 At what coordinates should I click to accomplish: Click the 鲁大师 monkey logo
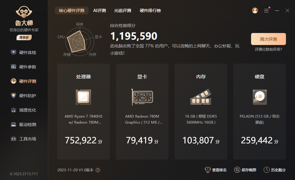point(24,12)
